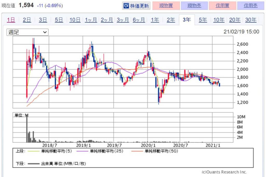Click the Quants Research Inc. copyright text
Image resolution: width=266 pixels, height=177 pixels.
pyautogui.click(x=224, y=172)
